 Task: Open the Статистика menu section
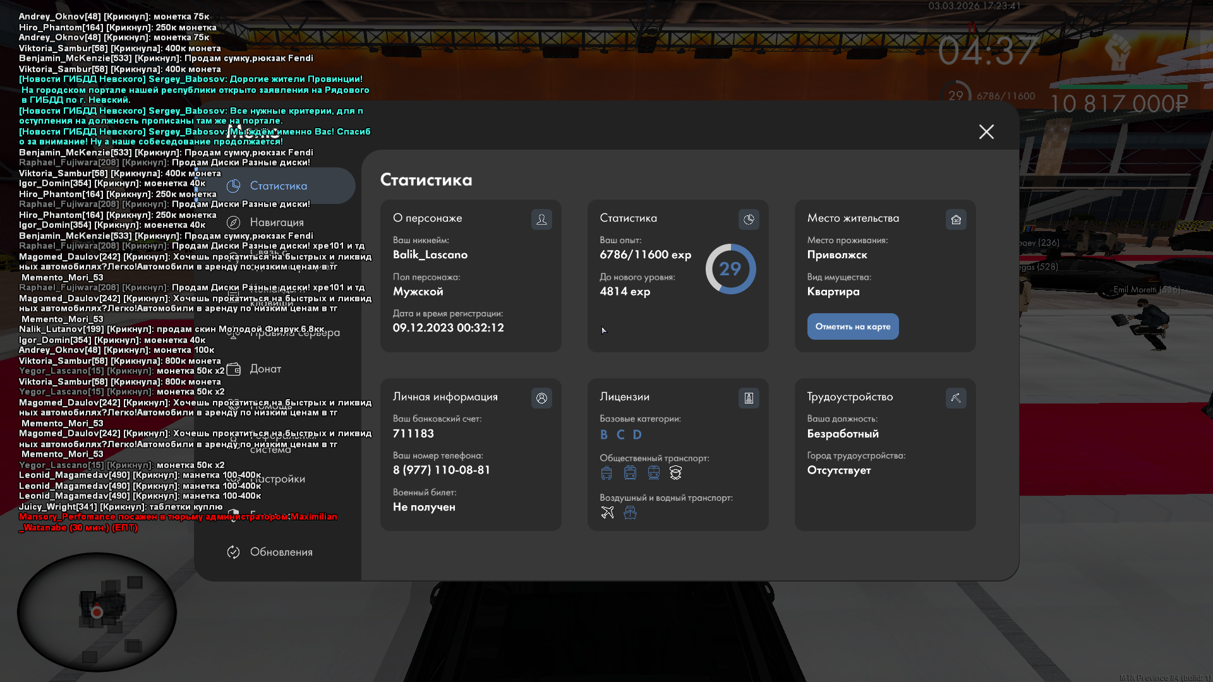(279, 186)
